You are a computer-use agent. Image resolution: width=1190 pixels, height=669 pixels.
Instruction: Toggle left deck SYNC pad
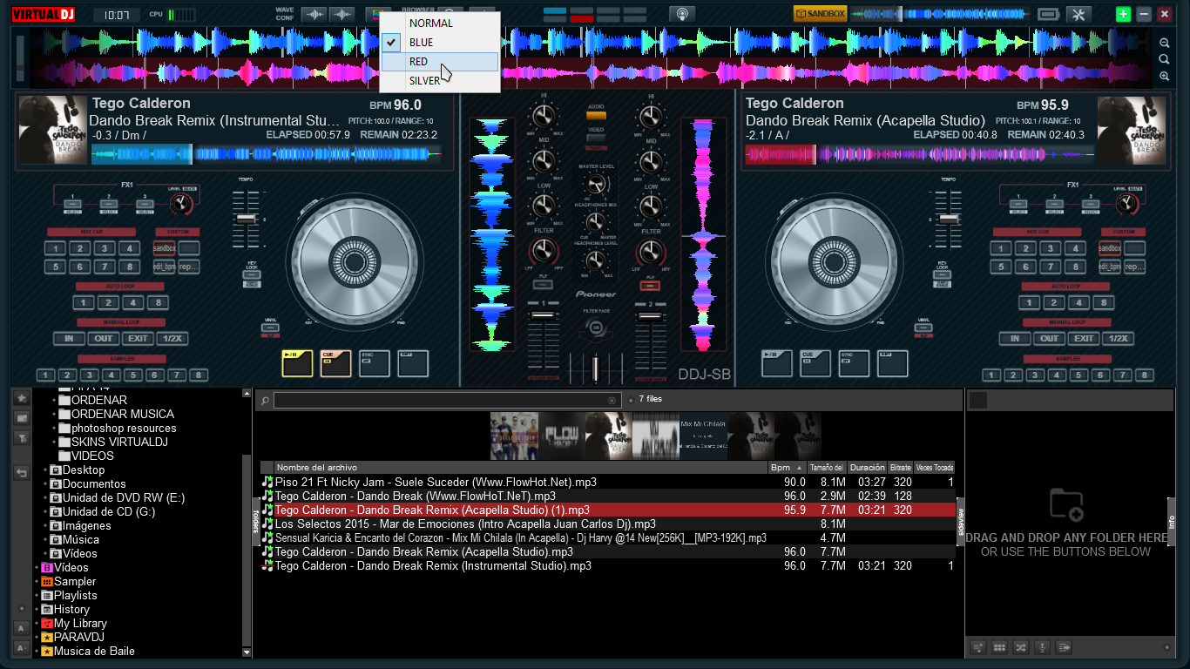(375, 363)
